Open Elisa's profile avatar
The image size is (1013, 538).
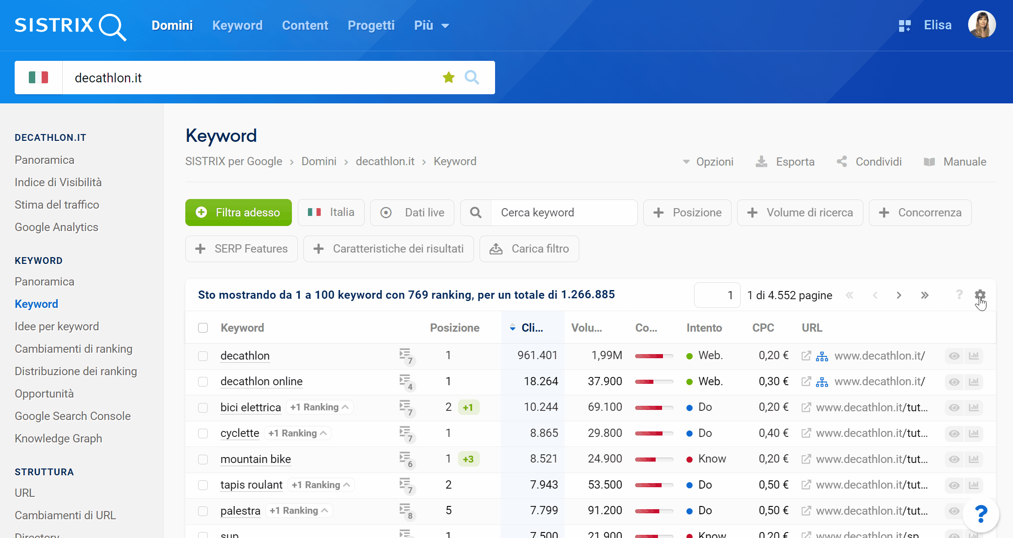[982, 25]
